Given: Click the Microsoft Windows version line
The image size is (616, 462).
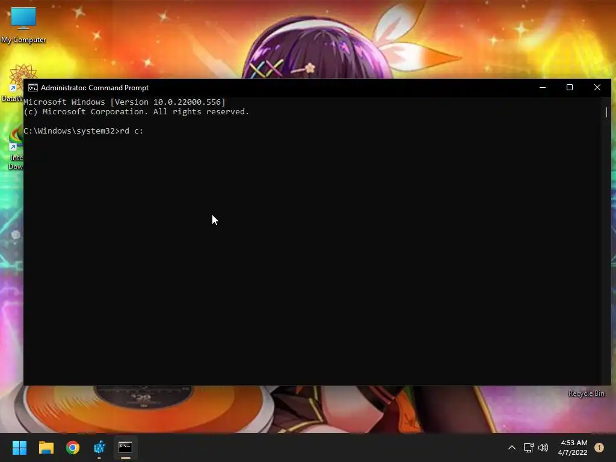Looking at the screenshot, I should [x=125, y=102].
